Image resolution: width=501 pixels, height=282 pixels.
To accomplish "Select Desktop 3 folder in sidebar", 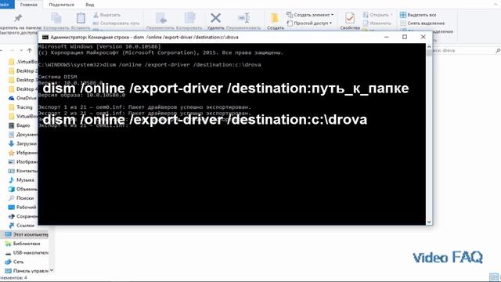I will pos(23,80).
